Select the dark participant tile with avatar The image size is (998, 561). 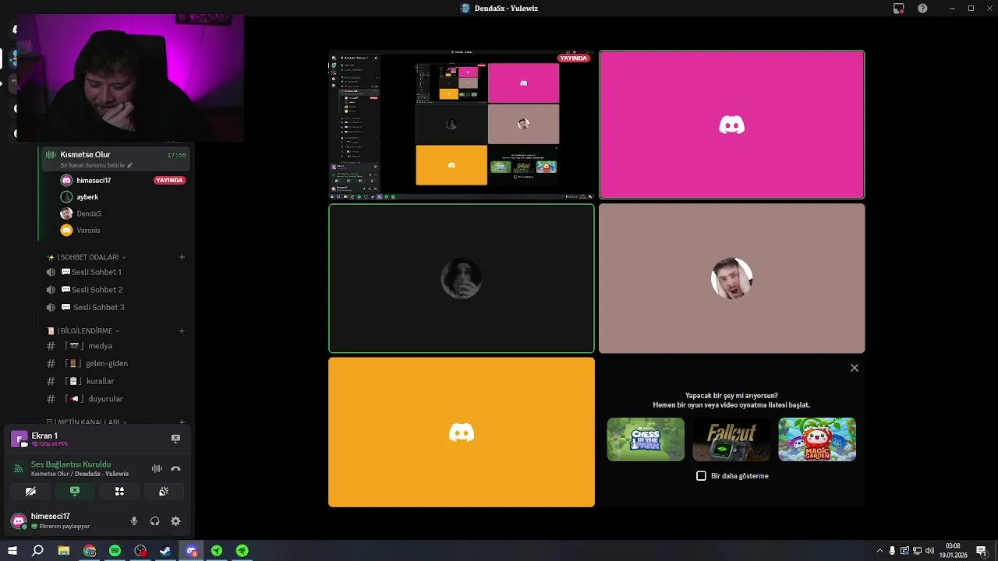(x=462, y=278)
